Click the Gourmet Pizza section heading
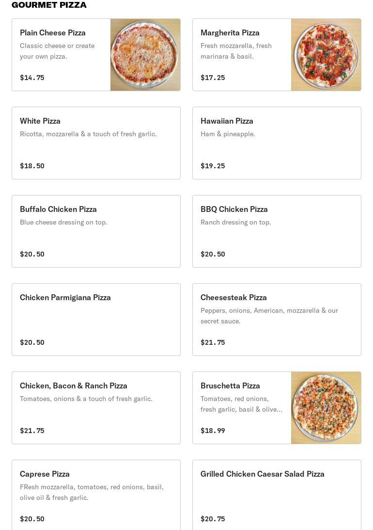The image size is (373, 530). coord(49,5)
